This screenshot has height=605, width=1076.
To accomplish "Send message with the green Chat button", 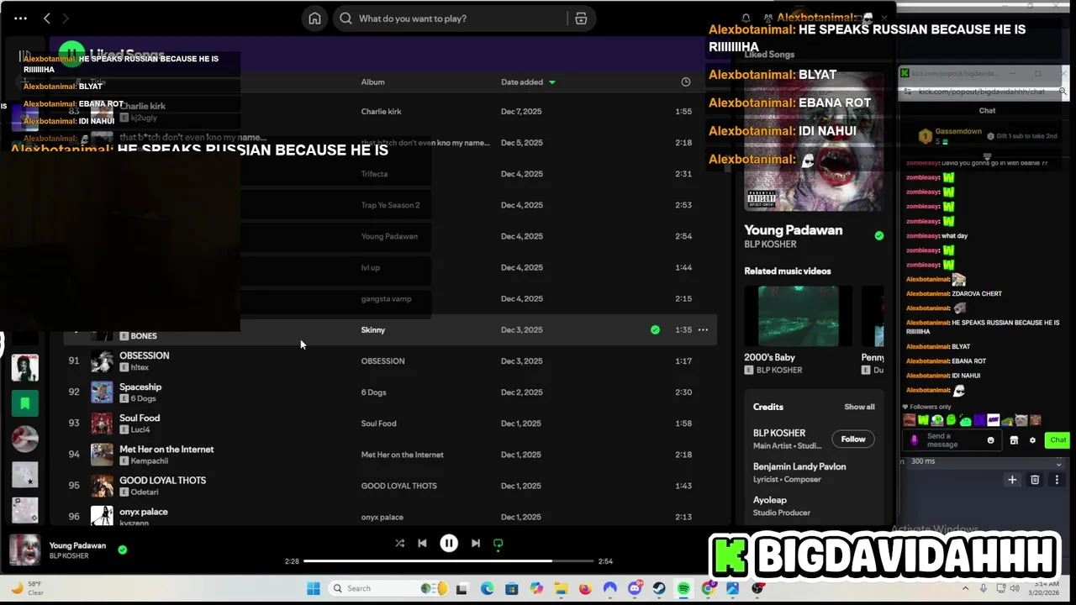I will [x=1058, y=440].
